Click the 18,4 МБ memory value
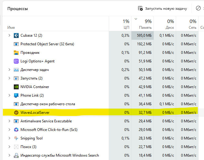The width and height of the screenshot is (204, 160). pos(145,155)
